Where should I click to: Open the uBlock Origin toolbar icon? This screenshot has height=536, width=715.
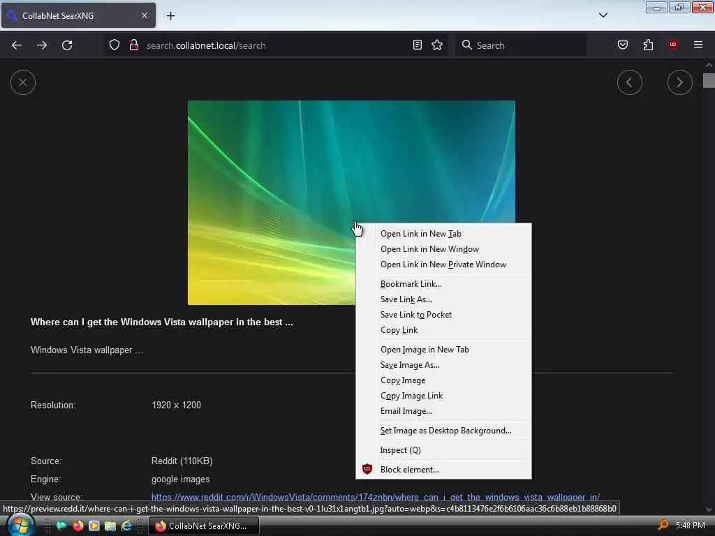pyautogui.click(x=673, y=45)
